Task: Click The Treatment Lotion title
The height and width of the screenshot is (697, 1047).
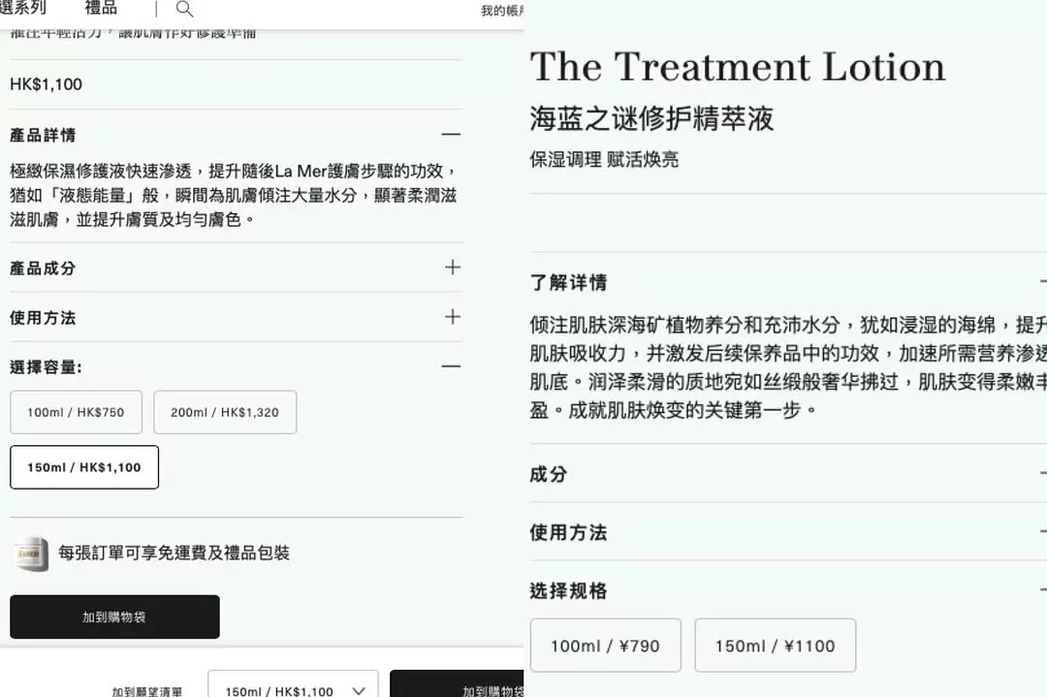Action: (x=738, y=66)
